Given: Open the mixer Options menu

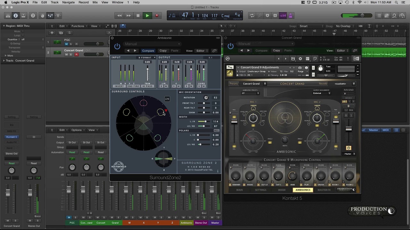Looking at the screenshot, I should pyautogui.click(x=78, y=130).
